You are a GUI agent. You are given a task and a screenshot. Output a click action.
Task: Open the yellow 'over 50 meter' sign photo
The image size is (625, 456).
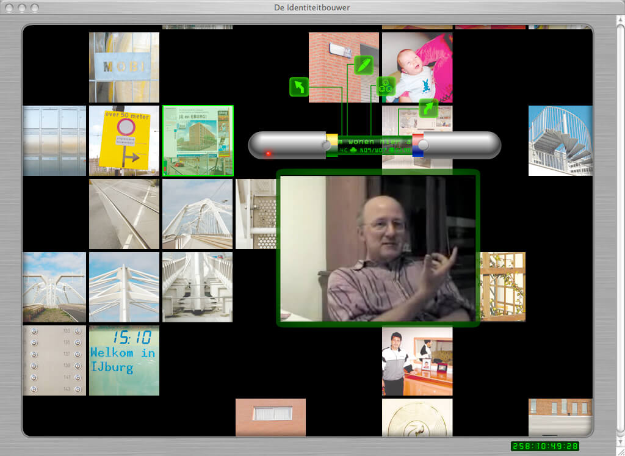[124, 141]
